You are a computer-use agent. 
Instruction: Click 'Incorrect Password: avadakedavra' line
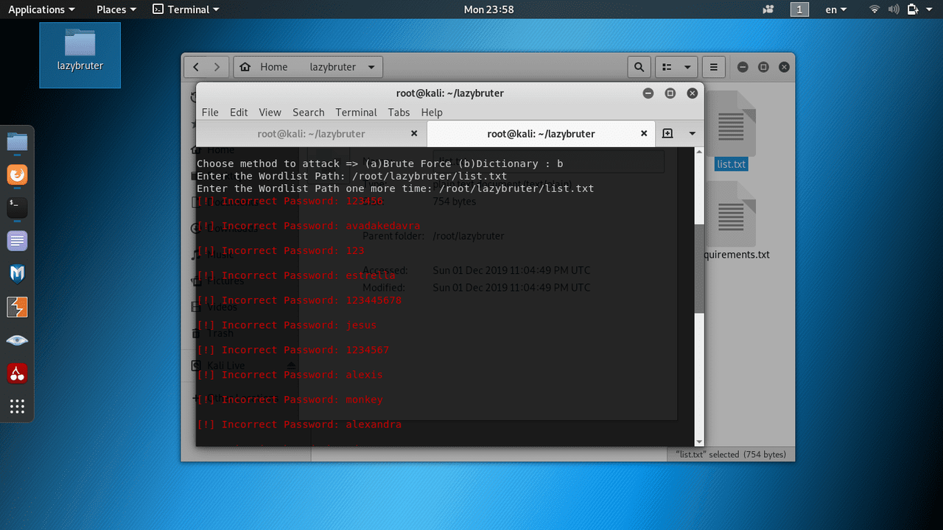[x=308, y=226]
